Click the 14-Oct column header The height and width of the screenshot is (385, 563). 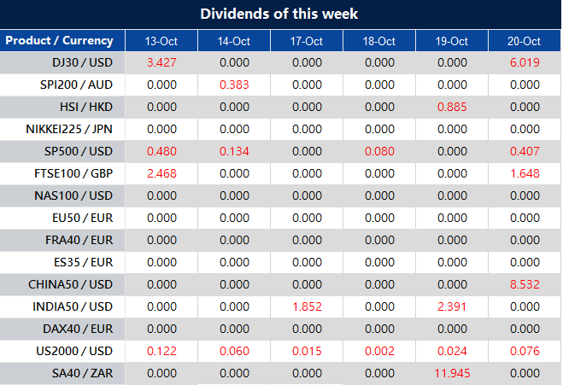pyautogui.click(x=234, y=41)
